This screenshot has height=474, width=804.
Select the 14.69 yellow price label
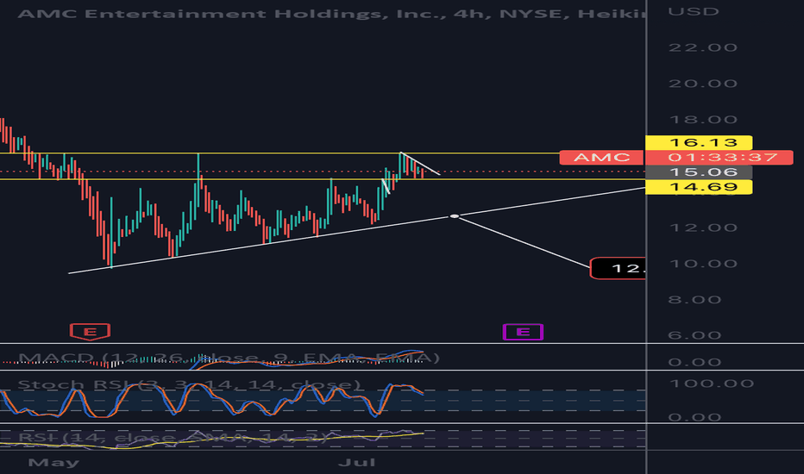pyautogui.click(x=699, y=187)
